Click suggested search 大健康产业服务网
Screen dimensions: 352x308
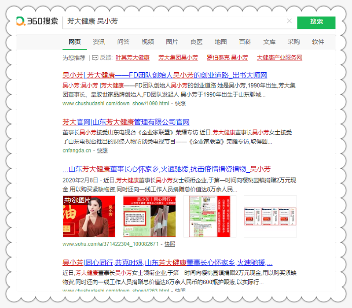point(279,57)
